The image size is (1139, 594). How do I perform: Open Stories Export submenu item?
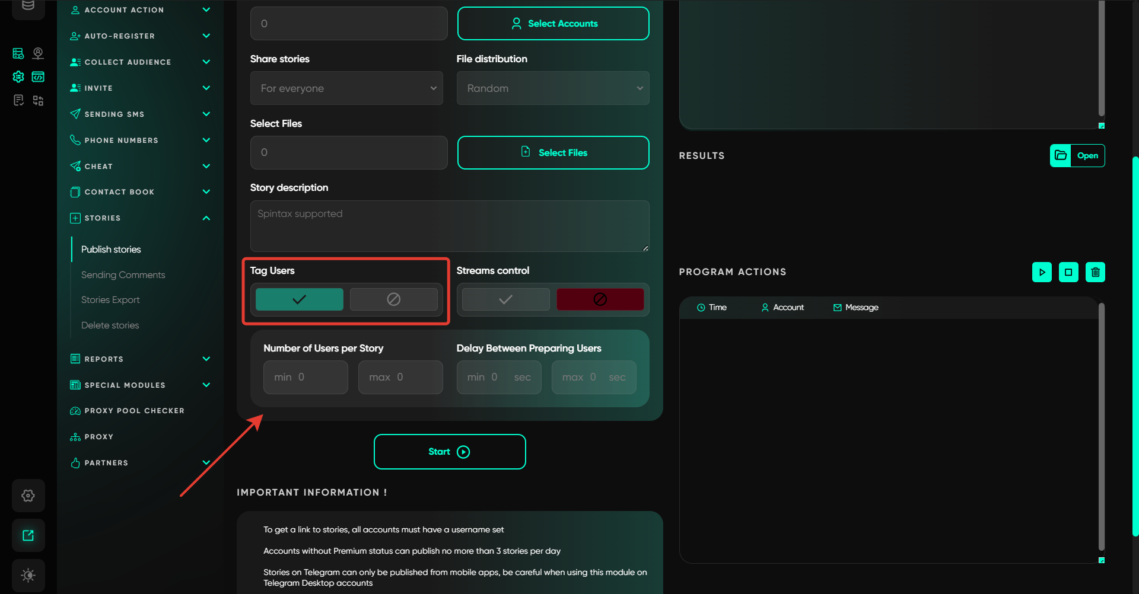coord(110,300)
